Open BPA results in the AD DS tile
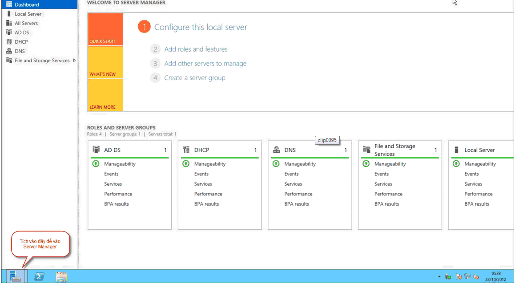The image size is (515, 284). 117,204
